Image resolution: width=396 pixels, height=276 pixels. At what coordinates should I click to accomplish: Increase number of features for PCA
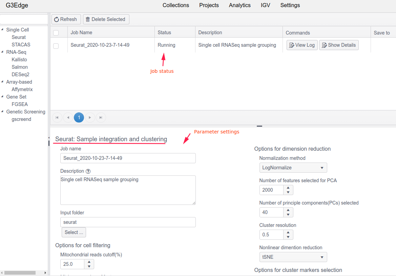pyautogui.click(x=288, y=188)
